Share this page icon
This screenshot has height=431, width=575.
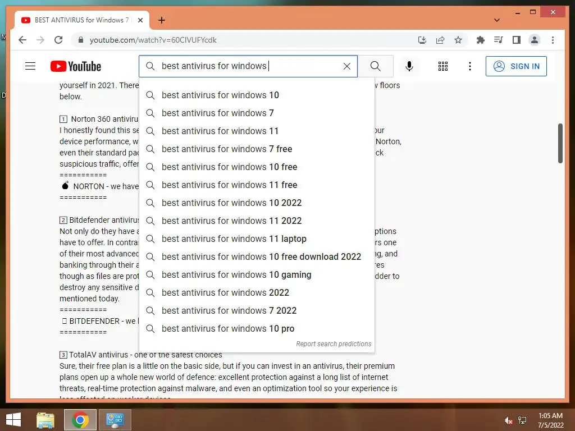tap(440, 40)
